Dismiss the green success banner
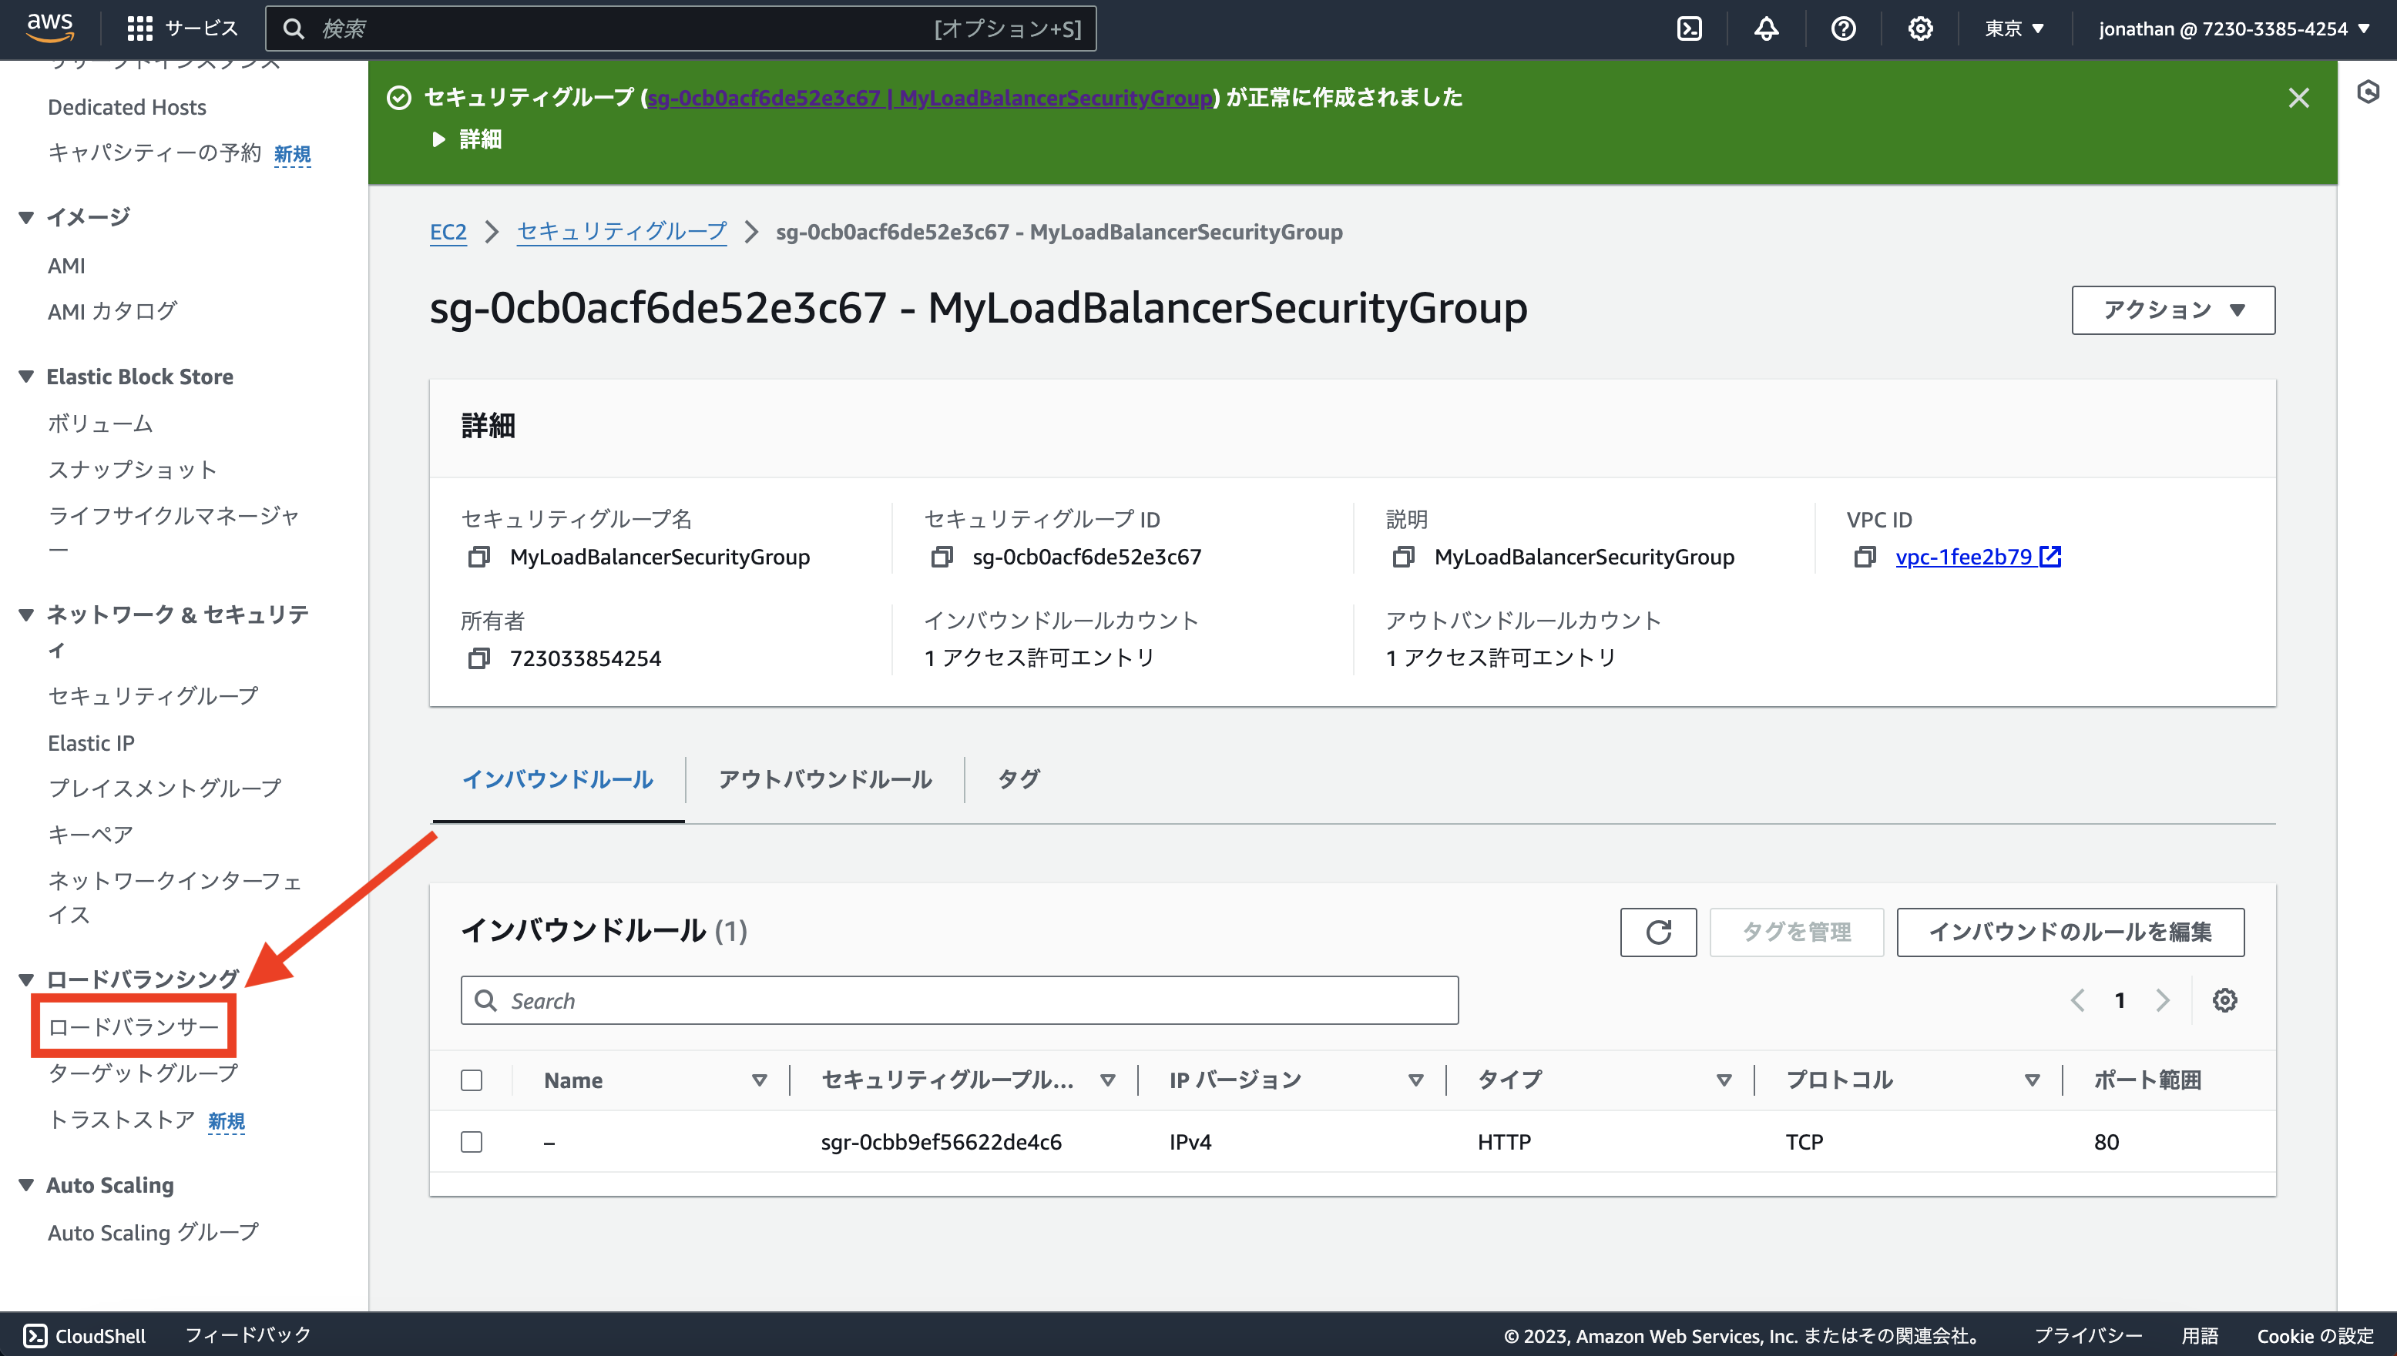 tap(2299, 97)
